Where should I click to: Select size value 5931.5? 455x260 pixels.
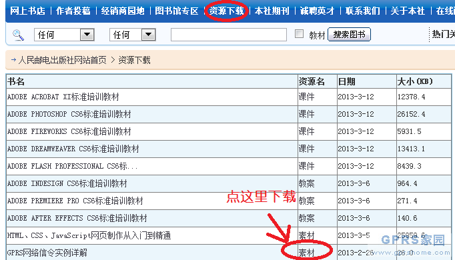coord(410,131)
